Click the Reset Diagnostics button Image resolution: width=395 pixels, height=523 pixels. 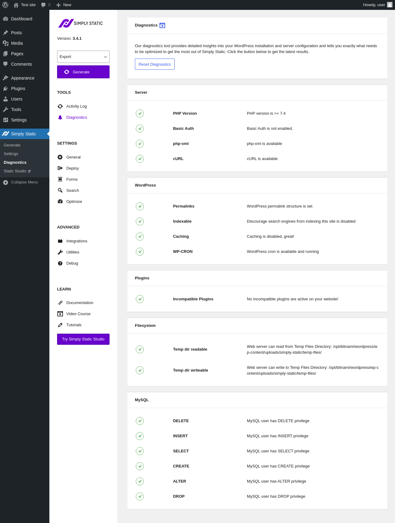tap(155, 64)
